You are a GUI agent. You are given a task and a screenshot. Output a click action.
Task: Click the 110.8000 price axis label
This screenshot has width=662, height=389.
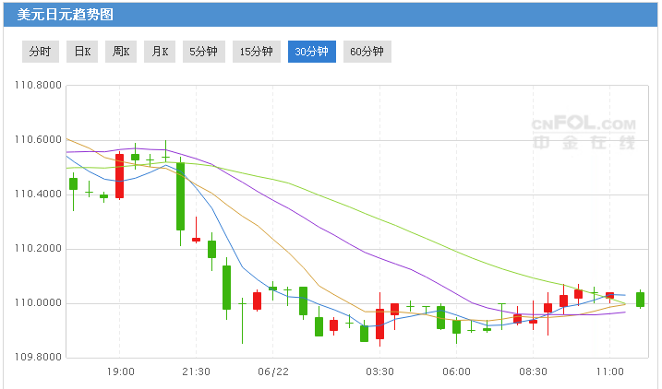tap(38, 85)
